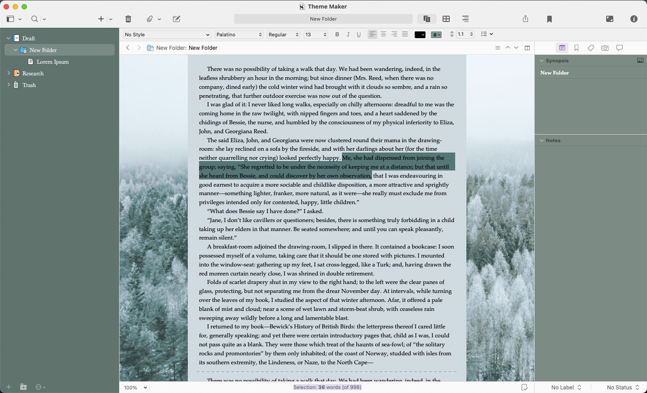Open the attachment paperclip in the toolbar

[x=151, y=19]
